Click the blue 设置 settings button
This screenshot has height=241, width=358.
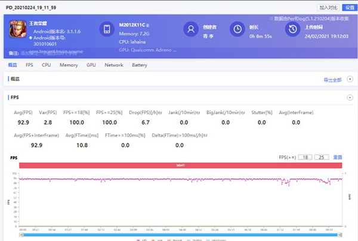tap(350, 8)
